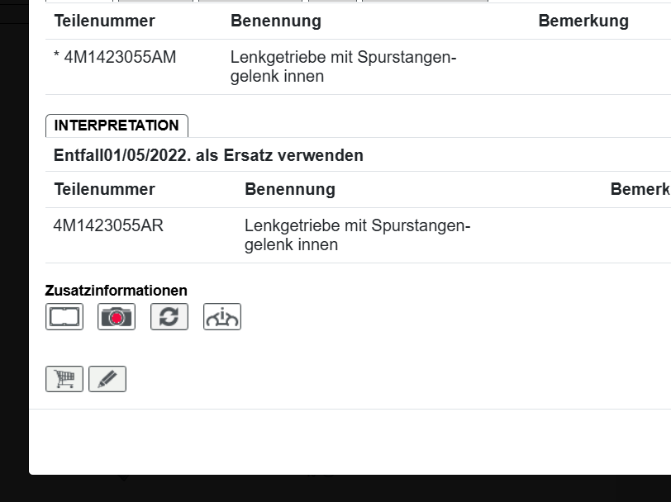The width and height of the screenshot is (671, 502).
Task: Click the rectangular plate icon under Zusatzinformationen
Action: [64, 317]
